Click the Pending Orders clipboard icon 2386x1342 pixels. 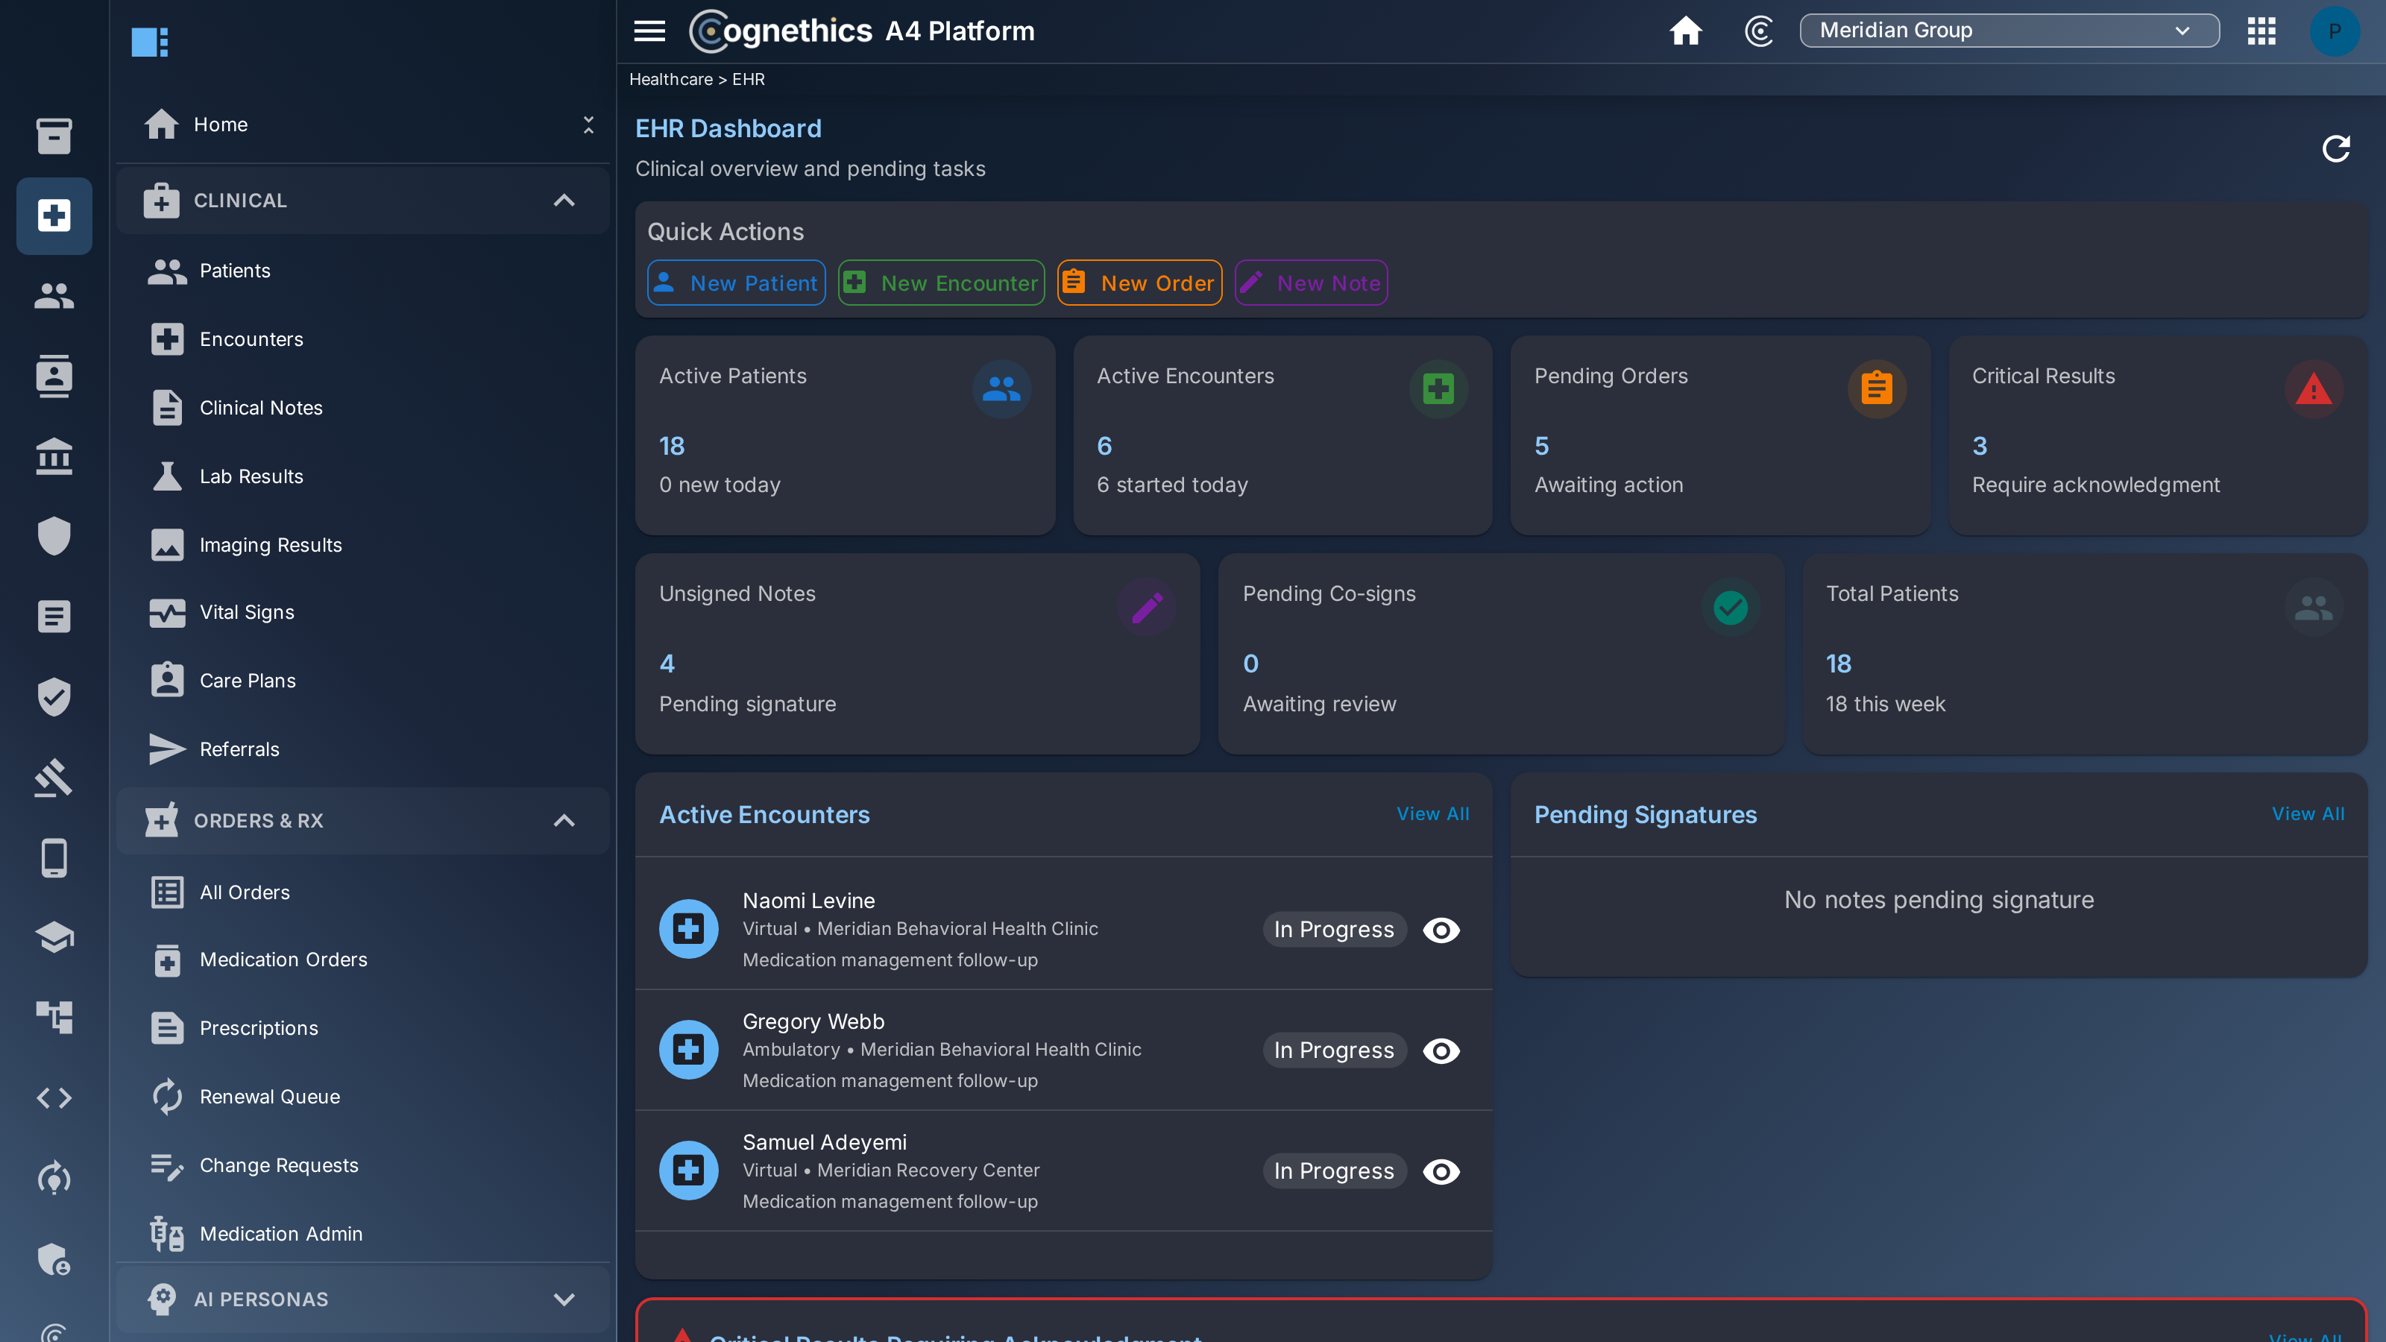pos(1877,388)
